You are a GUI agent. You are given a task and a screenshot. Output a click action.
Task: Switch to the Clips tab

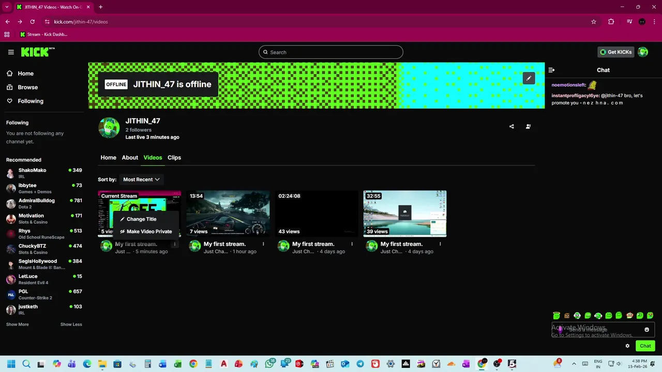coord(174,158)
